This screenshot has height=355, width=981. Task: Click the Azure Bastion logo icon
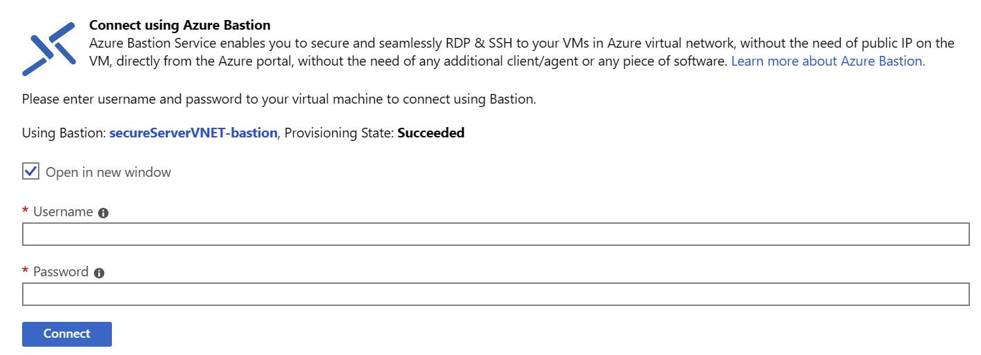click(48, 48)
